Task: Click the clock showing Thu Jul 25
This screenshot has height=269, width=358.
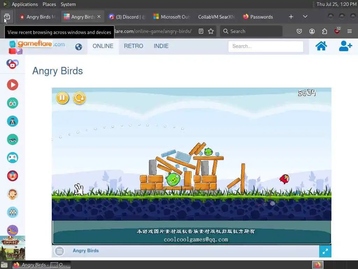Action: pyautogui.click(x=337, y=4)
